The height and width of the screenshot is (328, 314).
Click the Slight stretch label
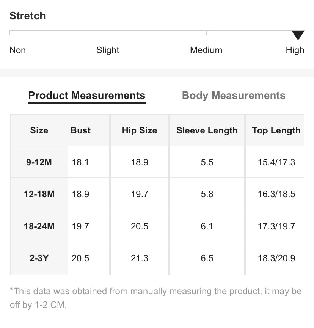click(x=108, y=50)
